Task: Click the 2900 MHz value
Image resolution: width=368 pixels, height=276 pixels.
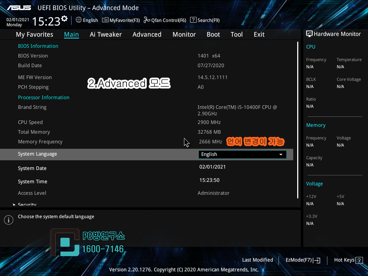Action: 209,122
